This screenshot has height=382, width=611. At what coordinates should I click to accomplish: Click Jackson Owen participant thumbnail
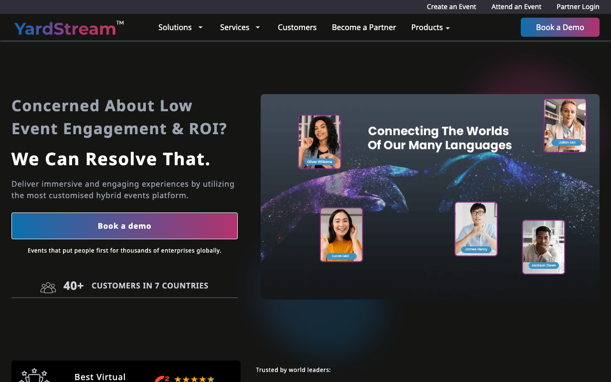tap(543, 247)
